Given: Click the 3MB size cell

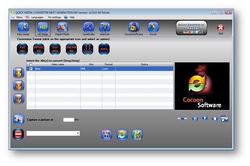Looking at the screenshot, I should [91, 69].
